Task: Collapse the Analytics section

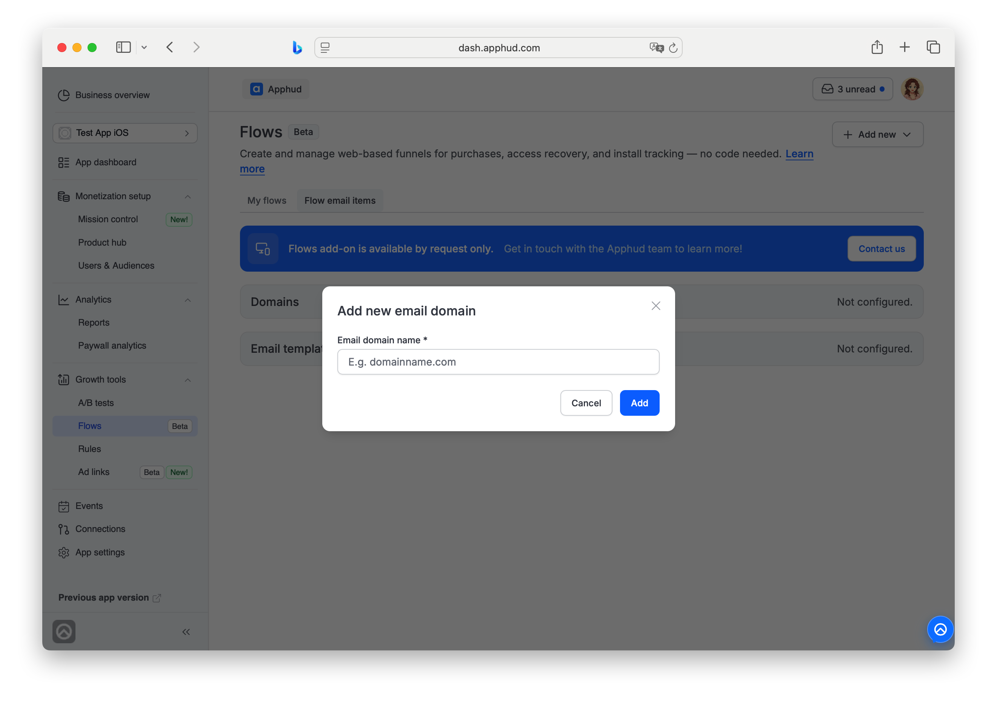Action: coord(188,300)
